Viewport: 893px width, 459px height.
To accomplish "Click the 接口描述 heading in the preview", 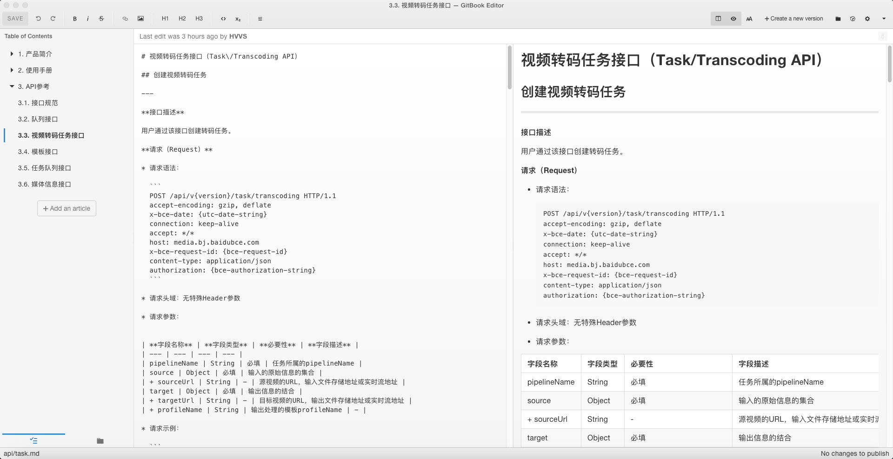I will (x=536, y=133).
